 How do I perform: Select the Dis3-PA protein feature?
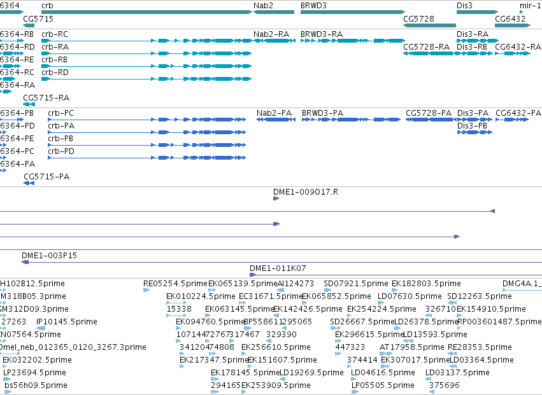tap(475, 120)
